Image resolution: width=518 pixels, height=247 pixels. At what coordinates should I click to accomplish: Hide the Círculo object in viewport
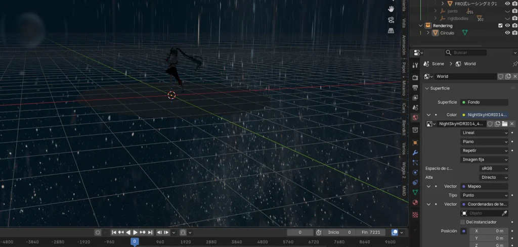507,33
